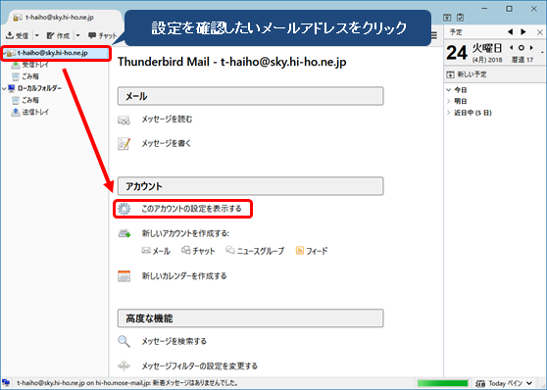The width and height of the screenshot is (547, 390).
Task: Click the read messages envelope icon
Action: 124,121
